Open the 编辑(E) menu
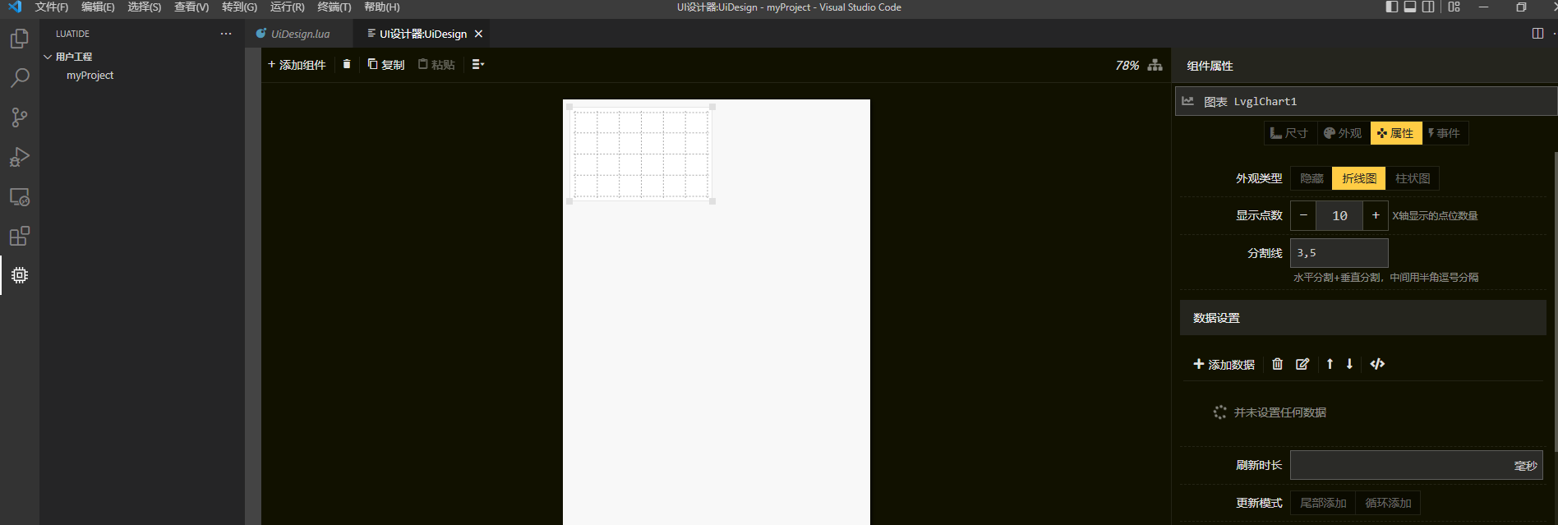Screen dimensions: 1558x525 [98, 7]
